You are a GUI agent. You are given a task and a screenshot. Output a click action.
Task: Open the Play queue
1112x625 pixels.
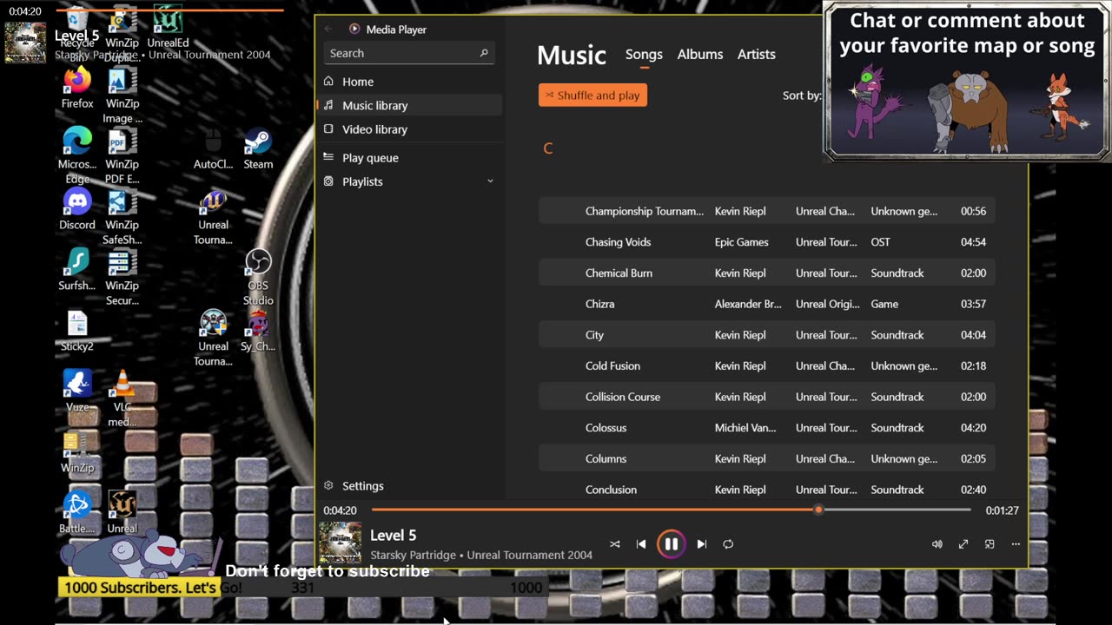409,158
